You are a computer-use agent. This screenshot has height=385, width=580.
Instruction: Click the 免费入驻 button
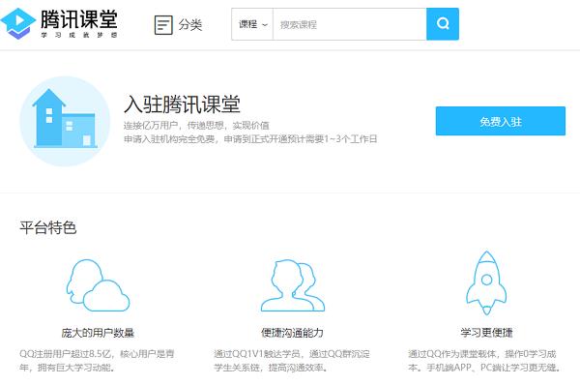(x=501, y=121)
